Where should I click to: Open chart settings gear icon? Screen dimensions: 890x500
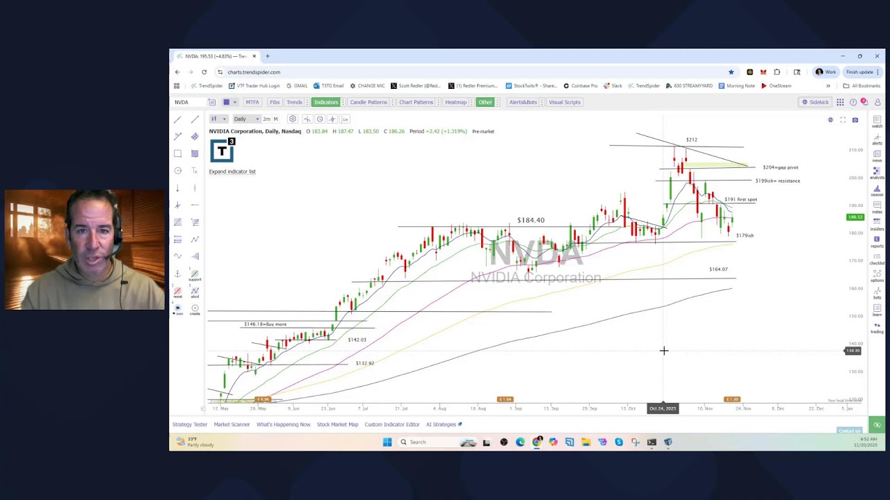293,119
